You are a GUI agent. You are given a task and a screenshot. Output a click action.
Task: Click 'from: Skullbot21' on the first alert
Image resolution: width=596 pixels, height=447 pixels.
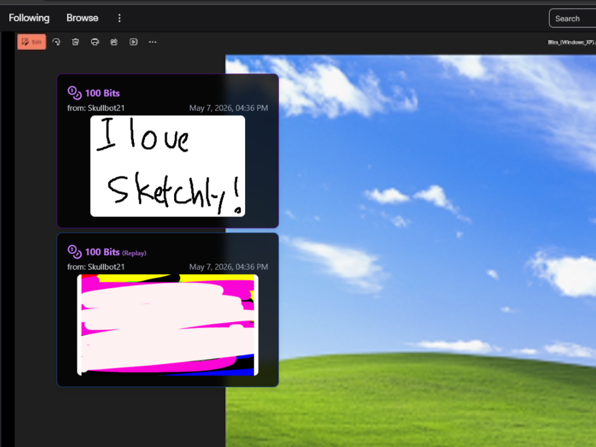coord(96,108)
